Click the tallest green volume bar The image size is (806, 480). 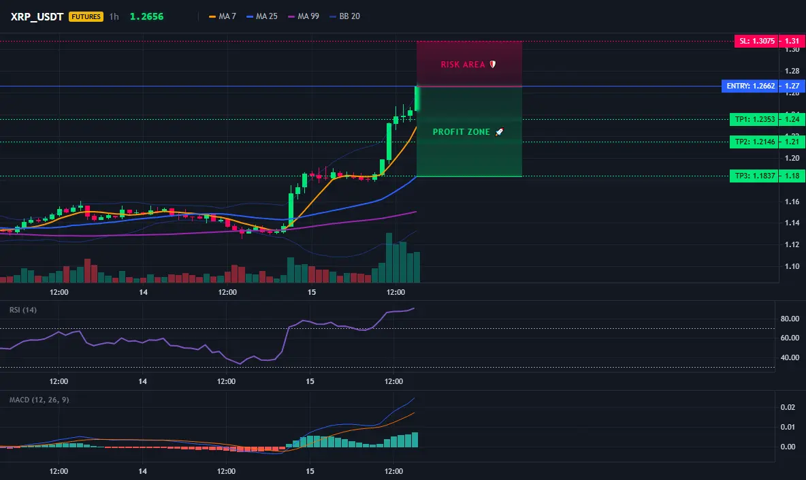pos(389,257)
